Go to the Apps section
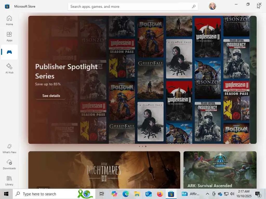Screen dimensions: 266x199 [x=9, y=37]
